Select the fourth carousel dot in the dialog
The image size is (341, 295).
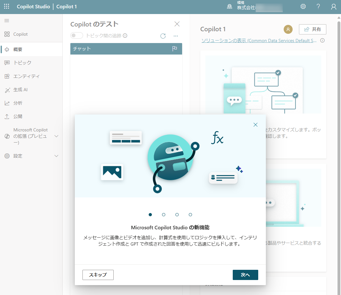click(190, 215)
